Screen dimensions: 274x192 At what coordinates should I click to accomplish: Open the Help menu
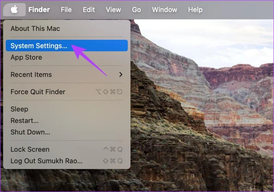[x=195, y=10]
